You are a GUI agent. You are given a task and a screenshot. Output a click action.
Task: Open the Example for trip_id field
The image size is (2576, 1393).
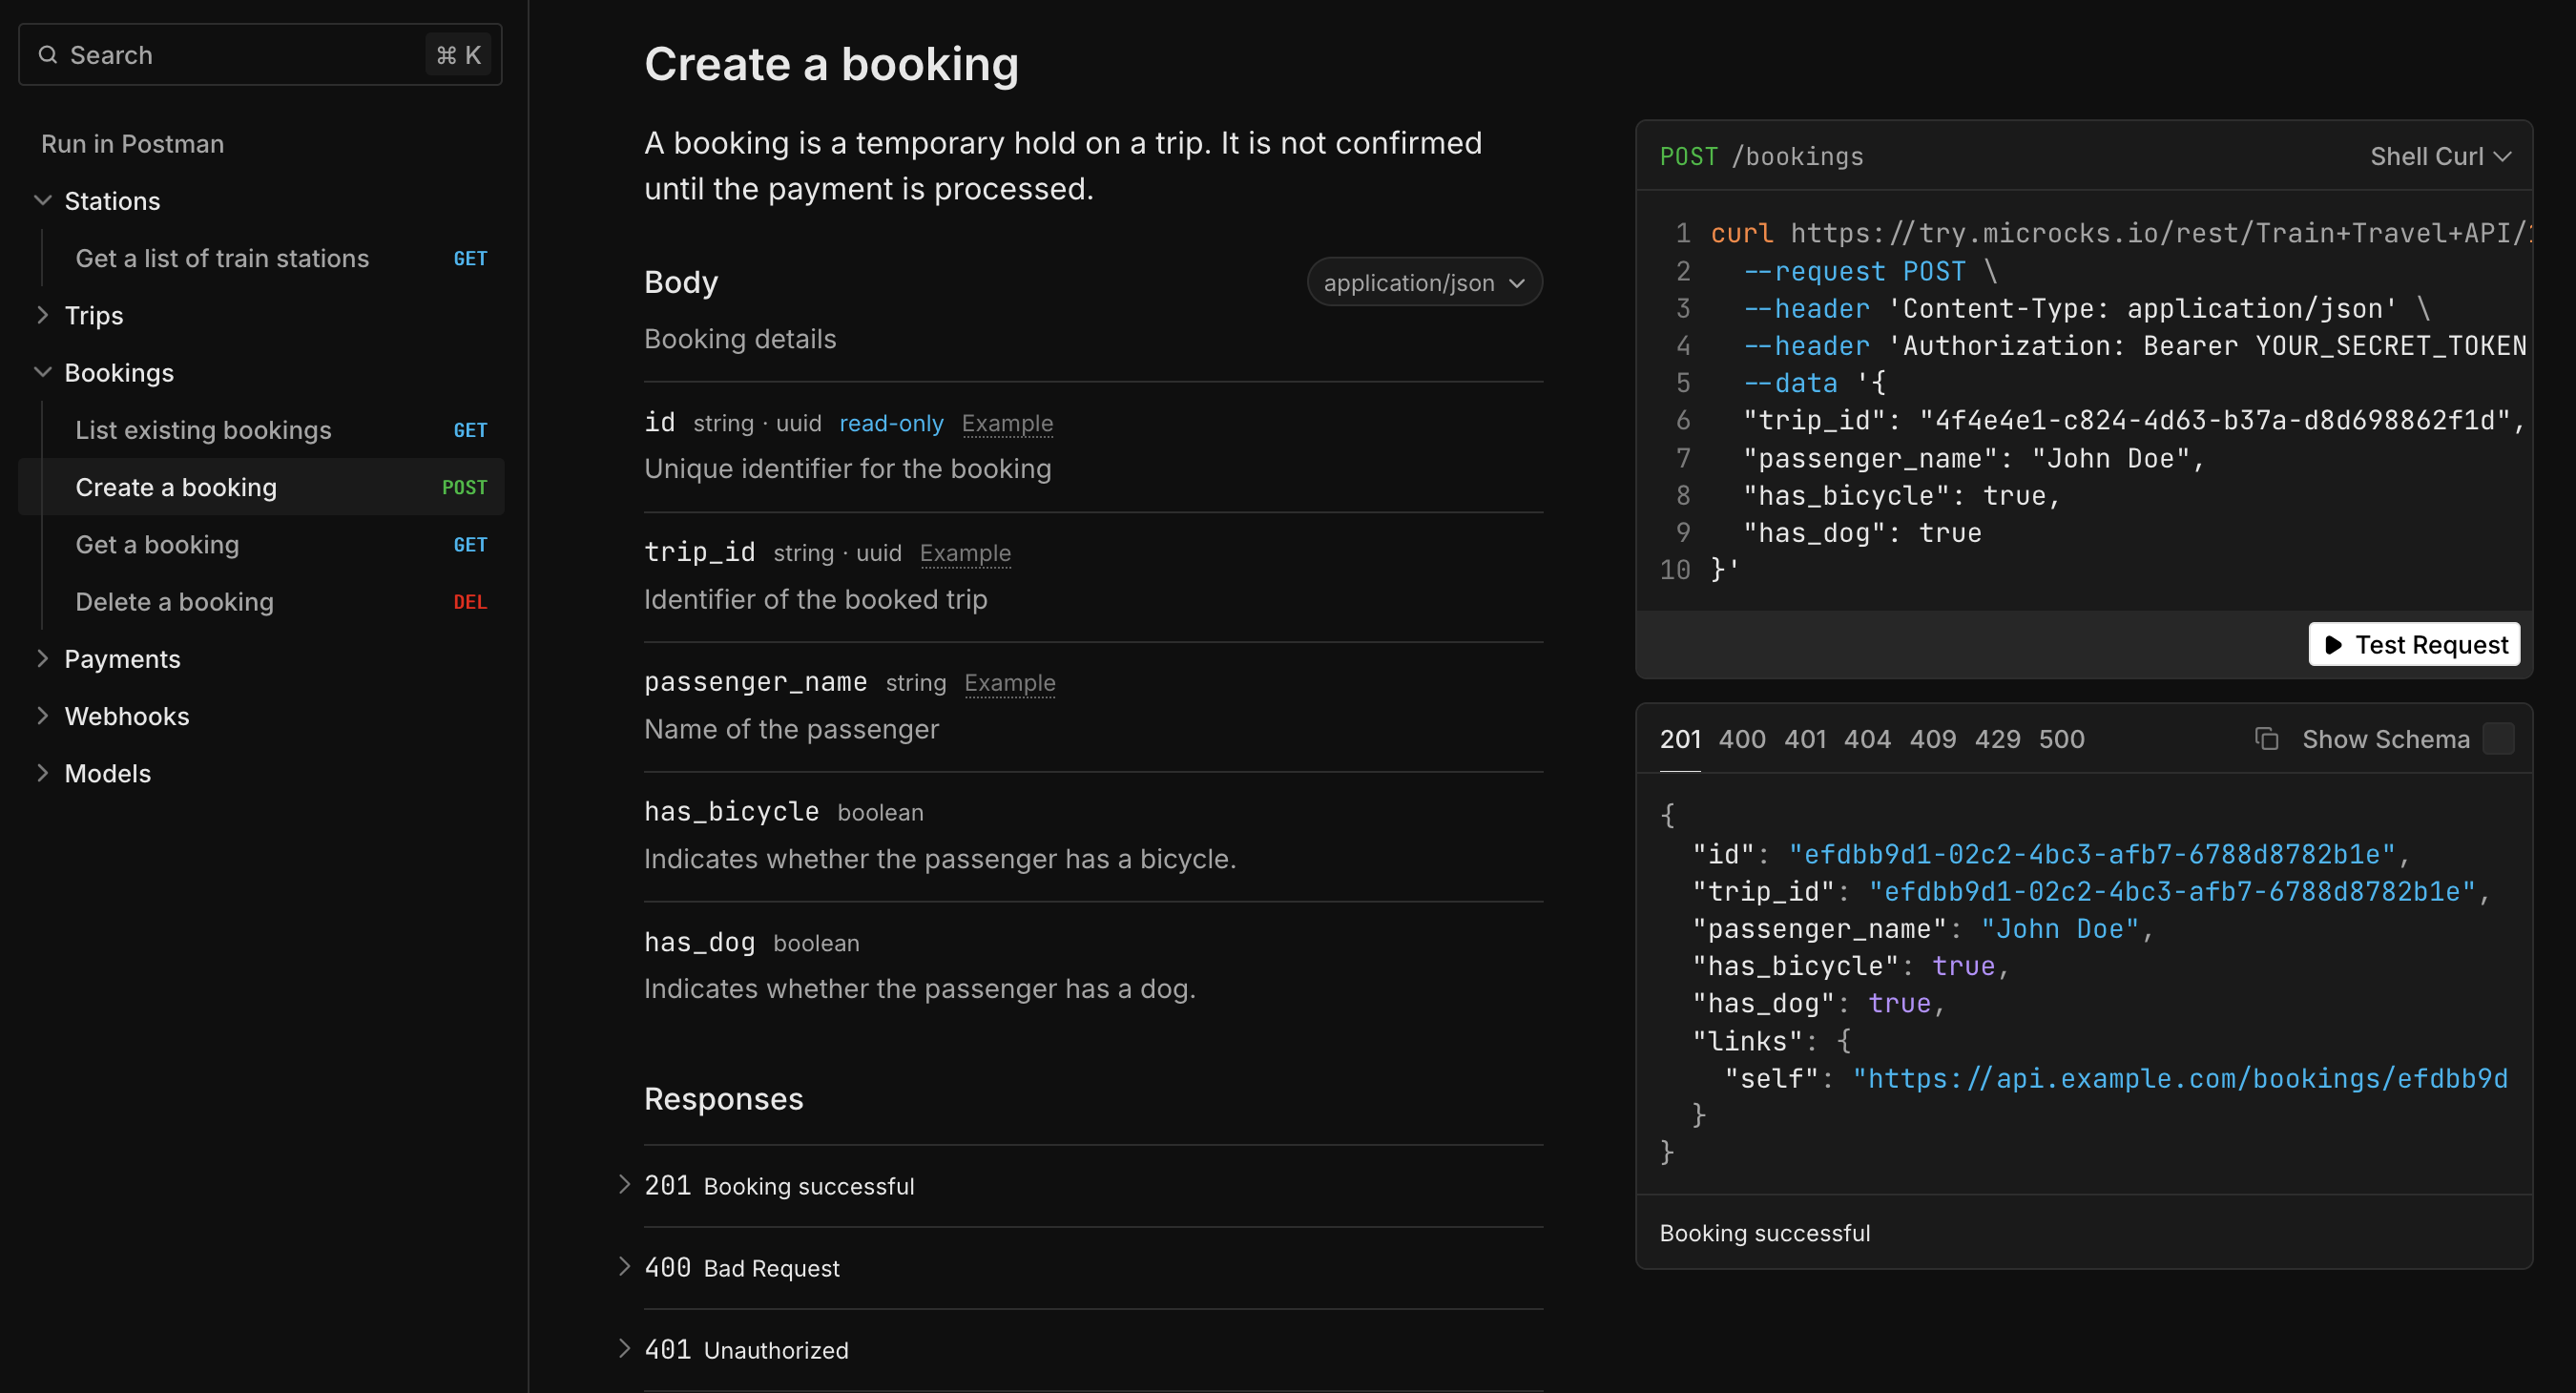tap(964, 553)
